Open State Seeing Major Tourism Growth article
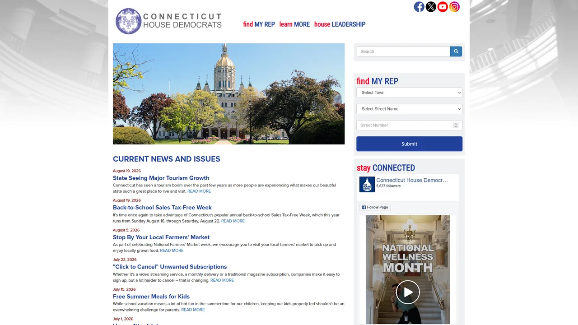 (161, 178)
